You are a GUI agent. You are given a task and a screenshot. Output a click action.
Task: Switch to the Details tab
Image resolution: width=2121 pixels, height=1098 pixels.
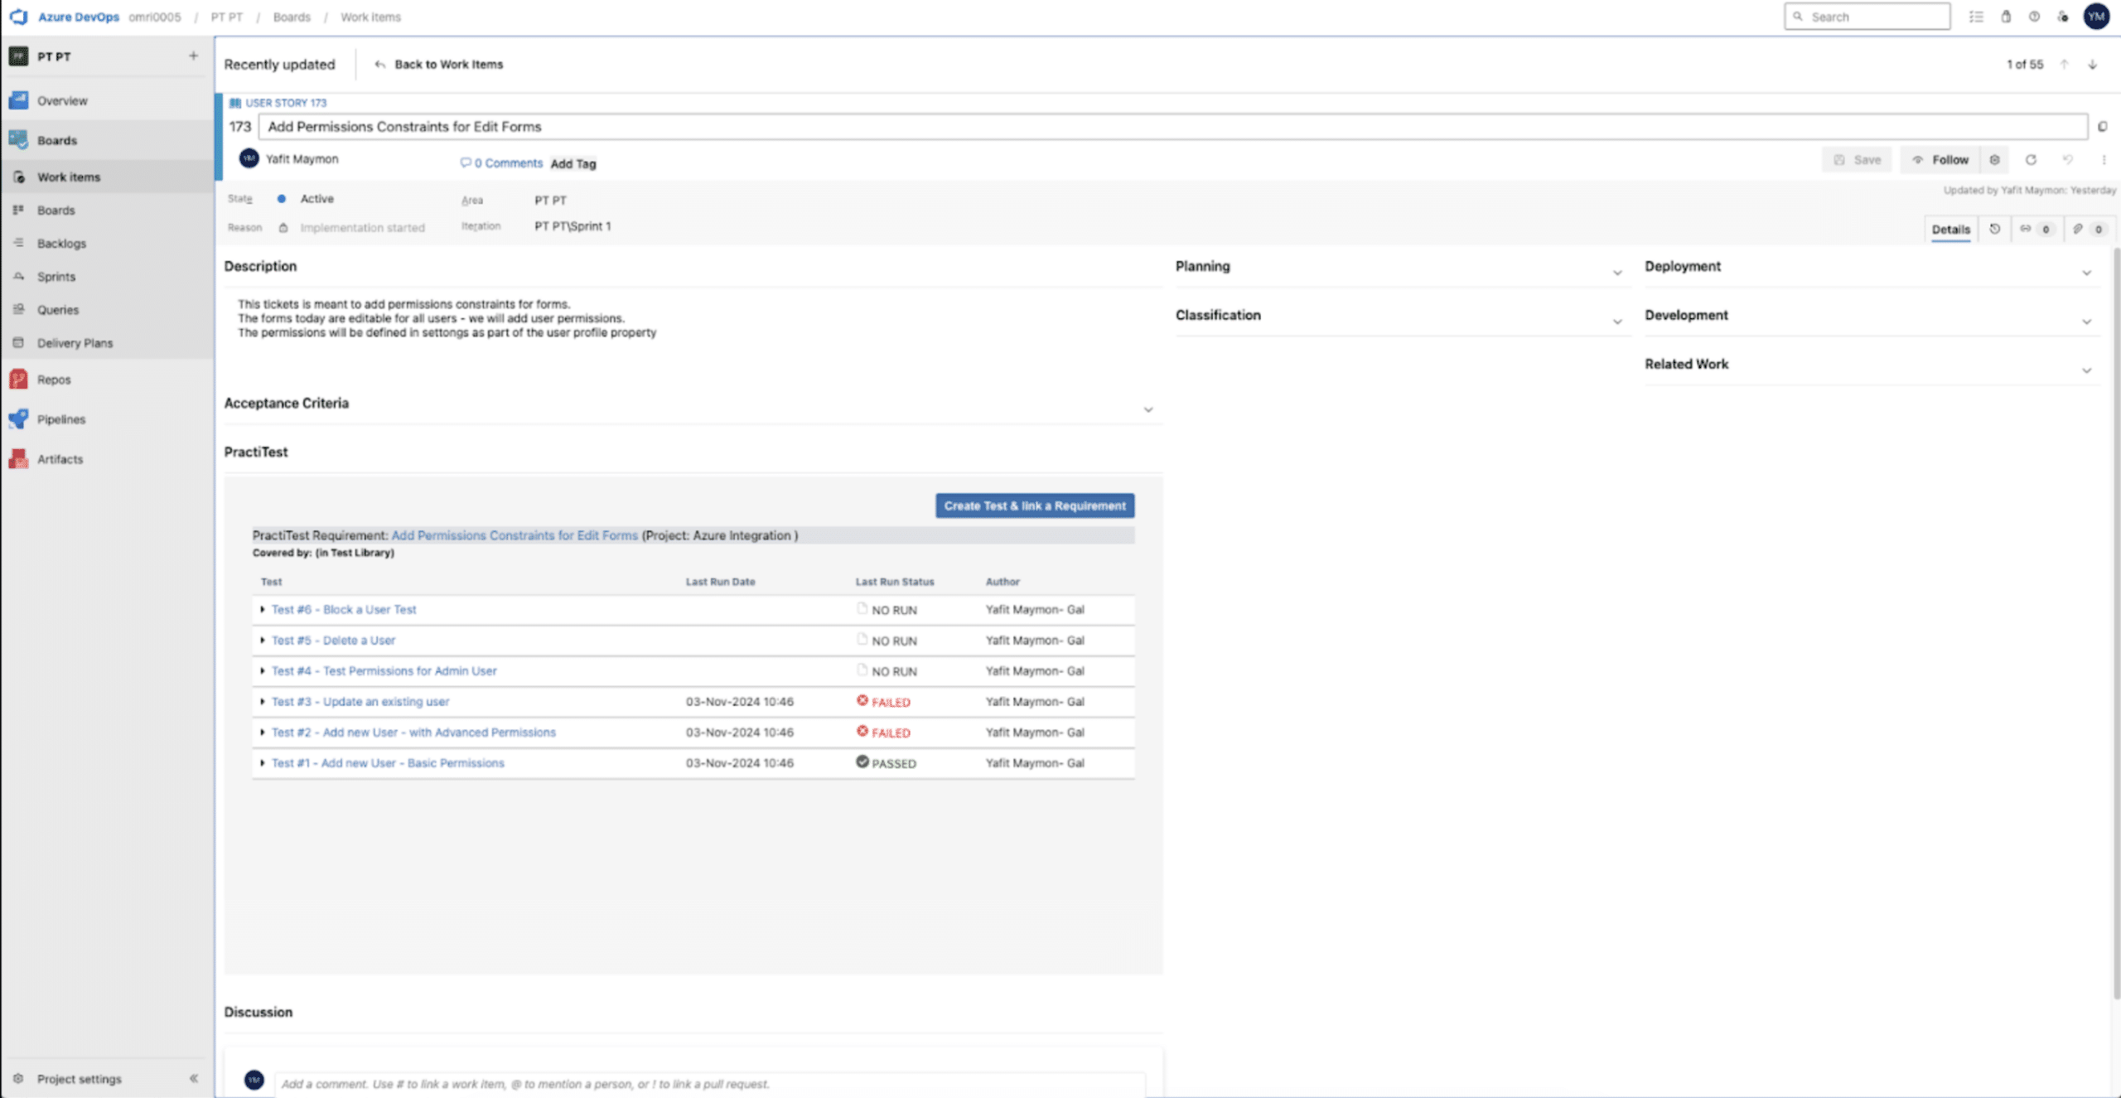[x=1950, y=230]
